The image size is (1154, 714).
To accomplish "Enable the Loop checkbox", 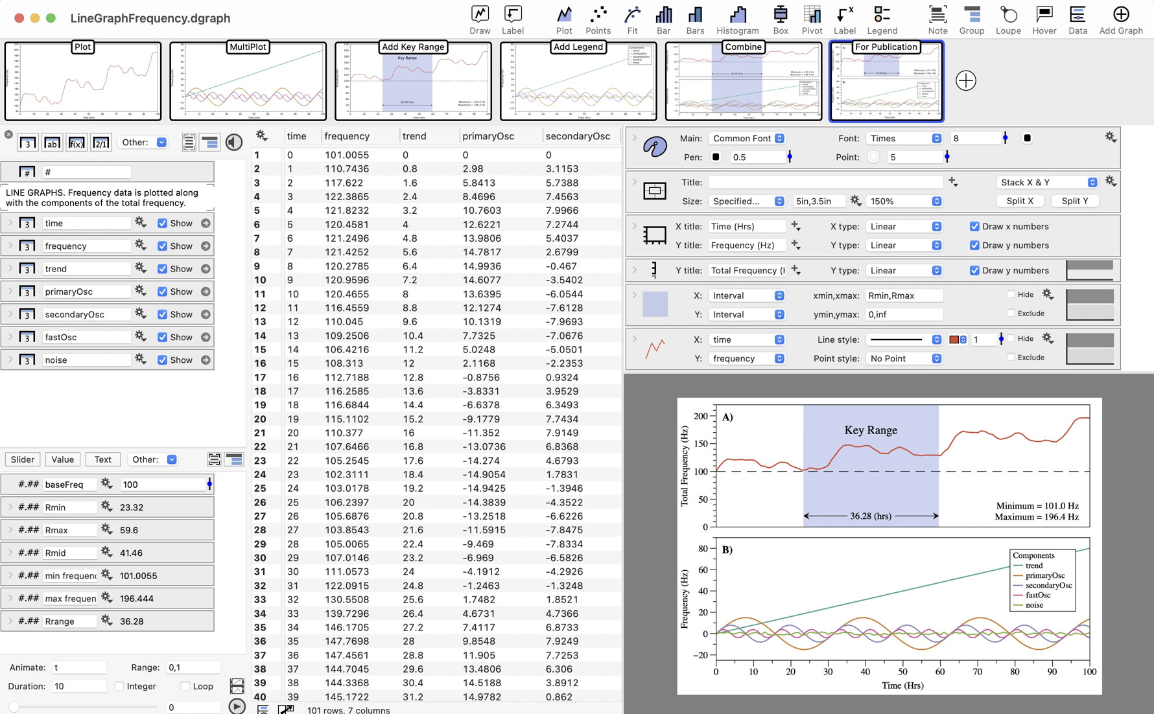I will [x=185, y=686].
